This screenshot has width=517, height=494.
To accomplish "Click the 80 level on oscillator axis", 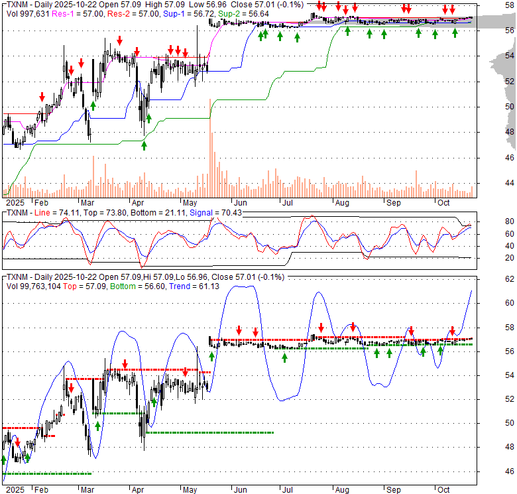I will 510,221.
